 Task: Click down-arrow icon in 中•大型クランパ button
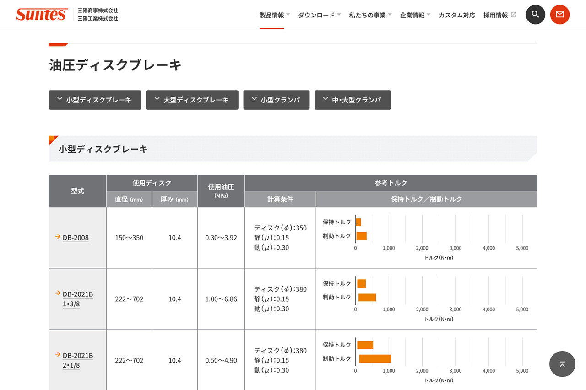[x=326, y=100]
